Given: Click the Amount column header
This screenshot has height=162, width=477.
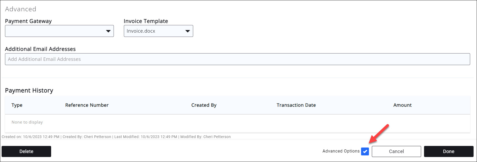Looking at the screenshot, I should 402,105.
